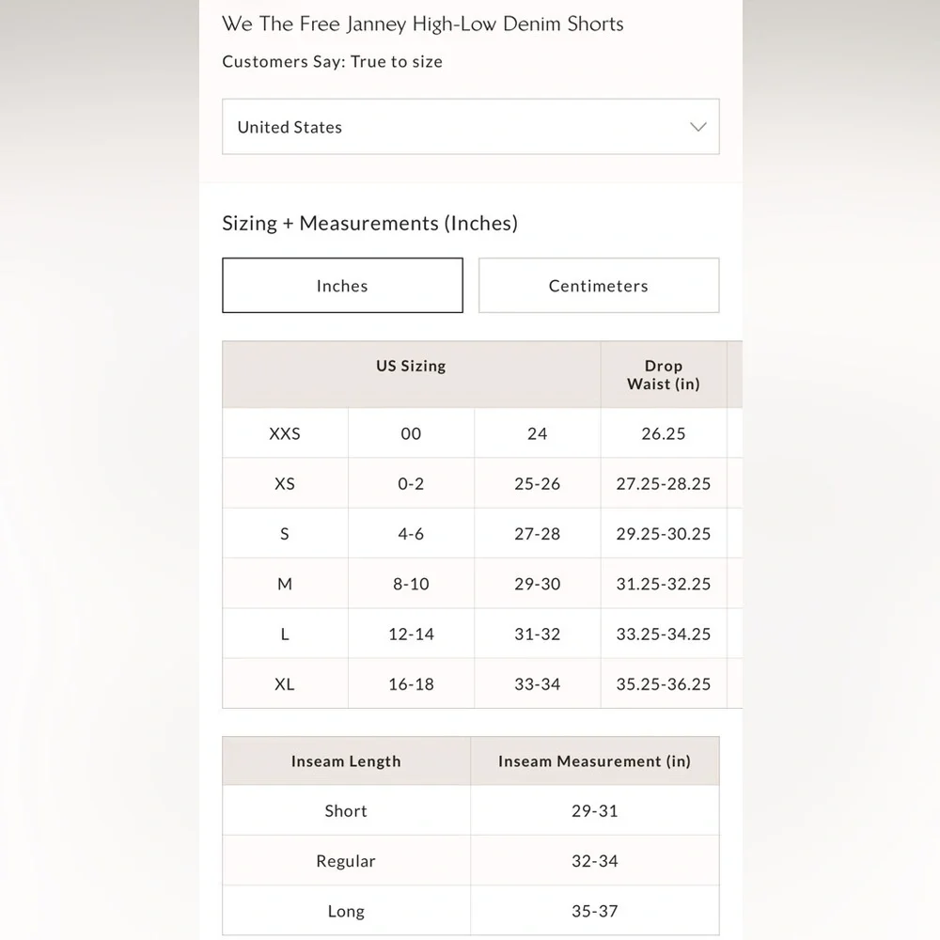The width and height of the screenshot is (940, 940).
Task: Switch measurements to Centimeters
Action: [x=599, y=286]
